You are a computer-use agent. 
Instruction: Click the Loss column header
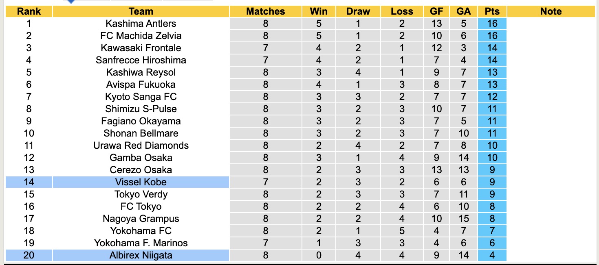402,11
